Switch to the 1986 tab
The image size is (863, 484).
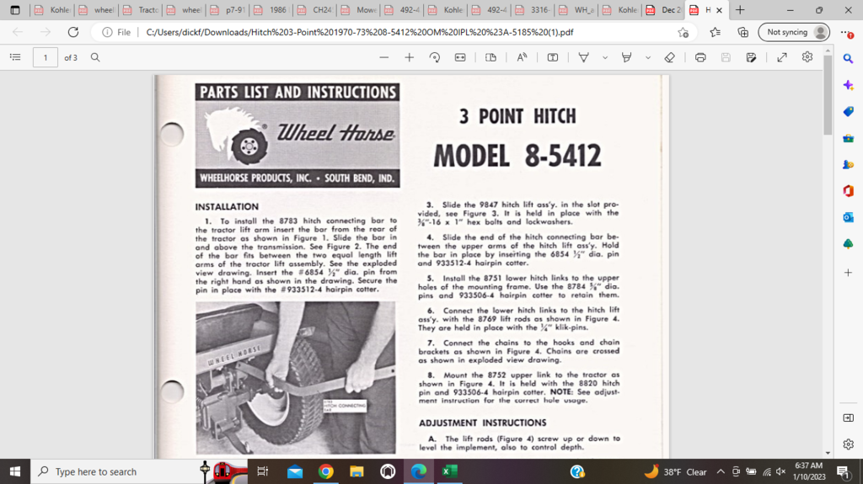(272, 10)
